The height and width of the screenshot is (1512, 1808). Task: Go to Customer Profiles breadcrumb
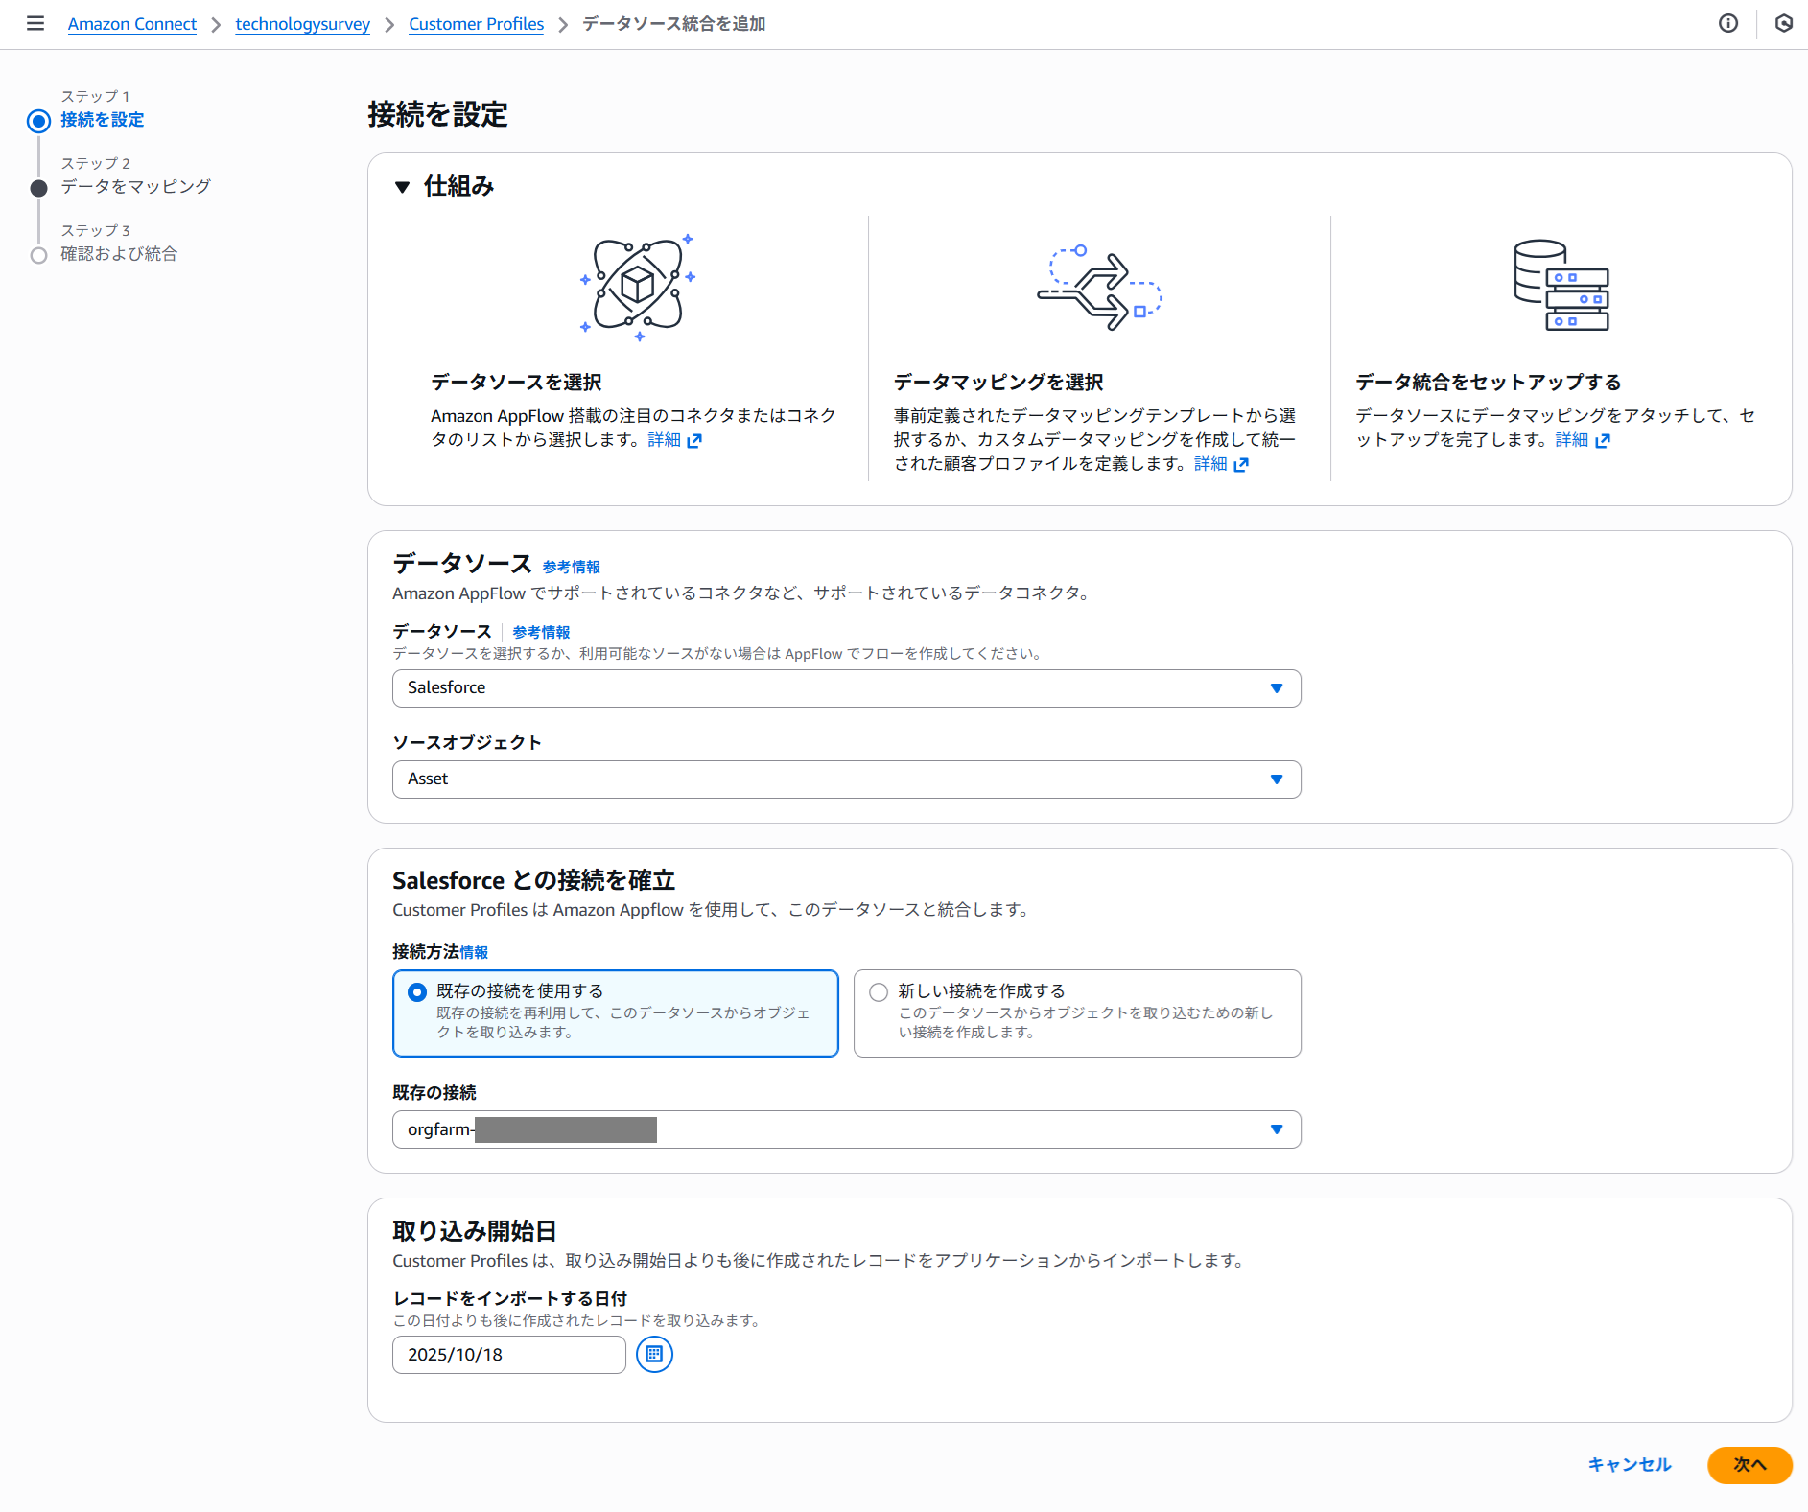point(476,24)
